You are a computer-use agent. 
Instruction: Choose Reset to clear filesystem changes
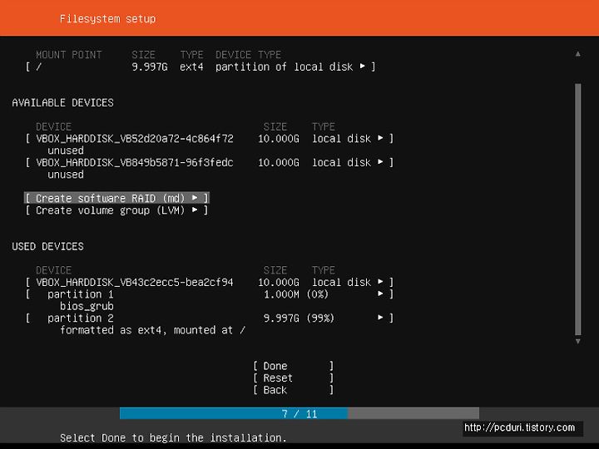coord(294,378)
